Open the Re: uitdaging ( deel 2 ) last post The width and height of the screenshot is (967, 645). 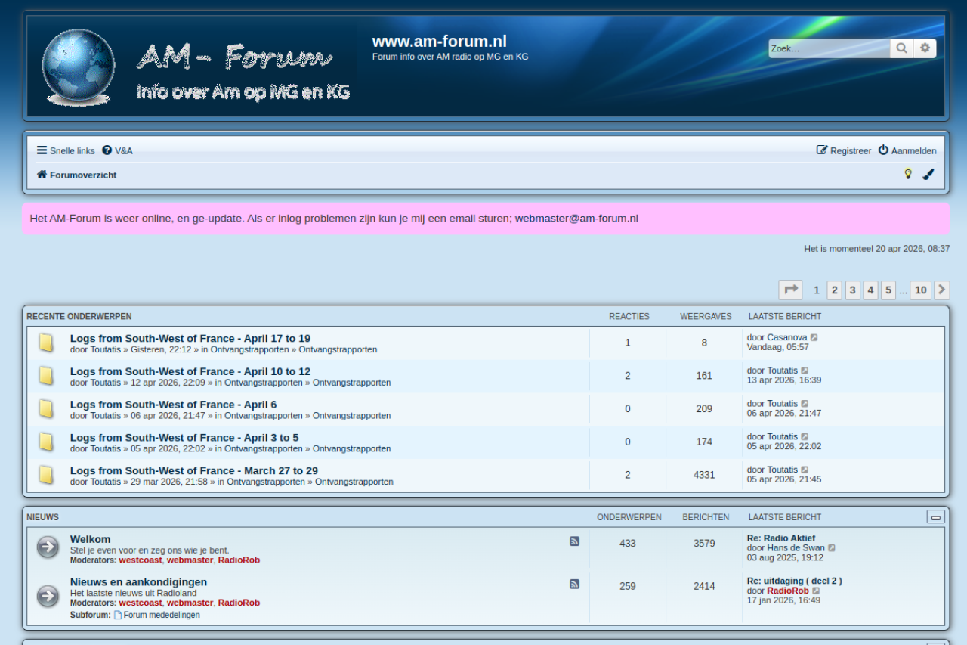click(795, 581)
